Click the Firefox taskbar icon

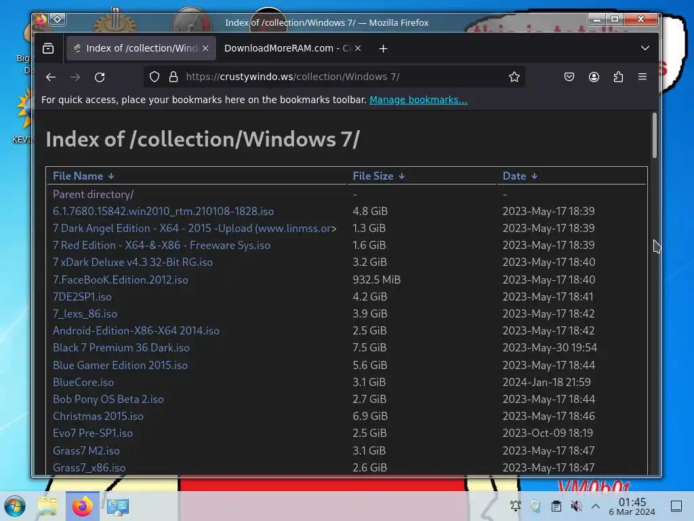tap(82, 506)
